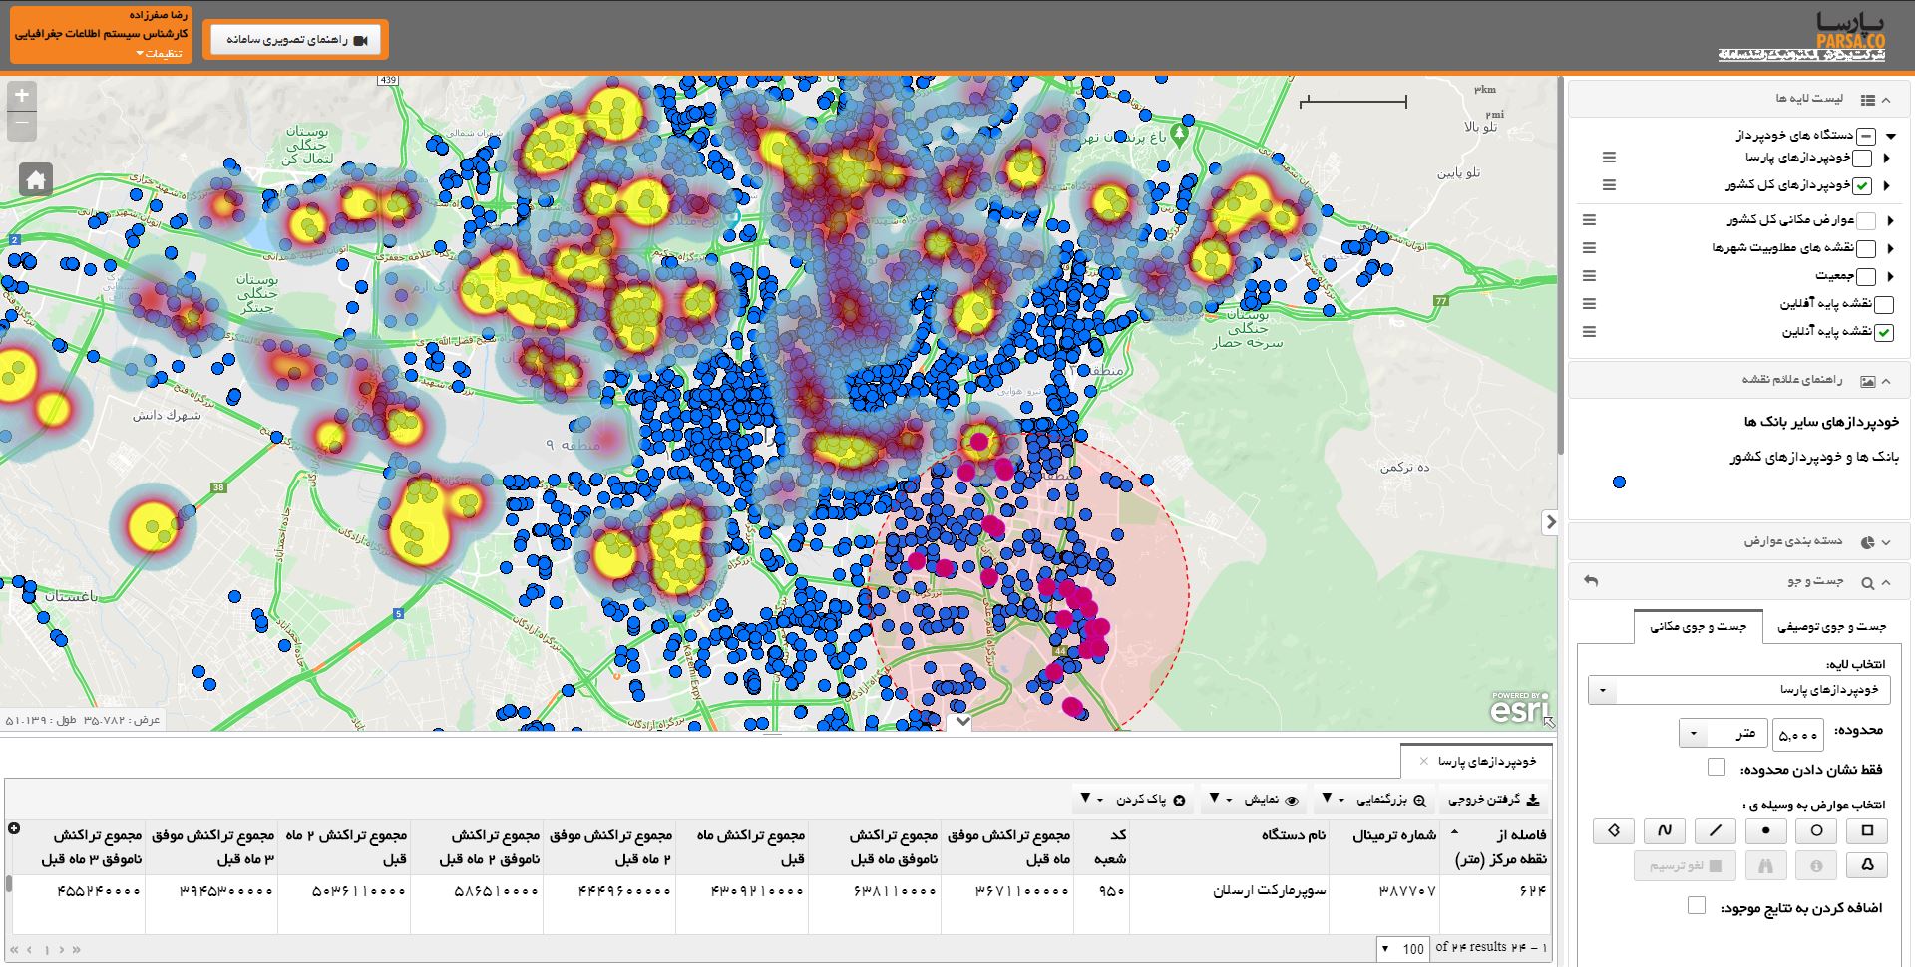This screenshot has width=1915, height=967.
Task: Open drag-handle menu for خودپردازهای پارسا layer
Action: click(x=1609, y=158)
